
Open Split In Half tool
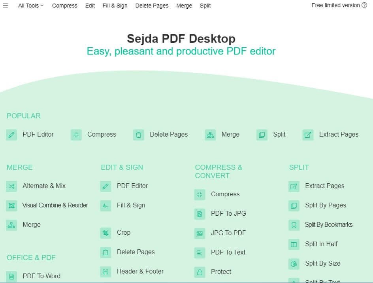pos(321,244)
